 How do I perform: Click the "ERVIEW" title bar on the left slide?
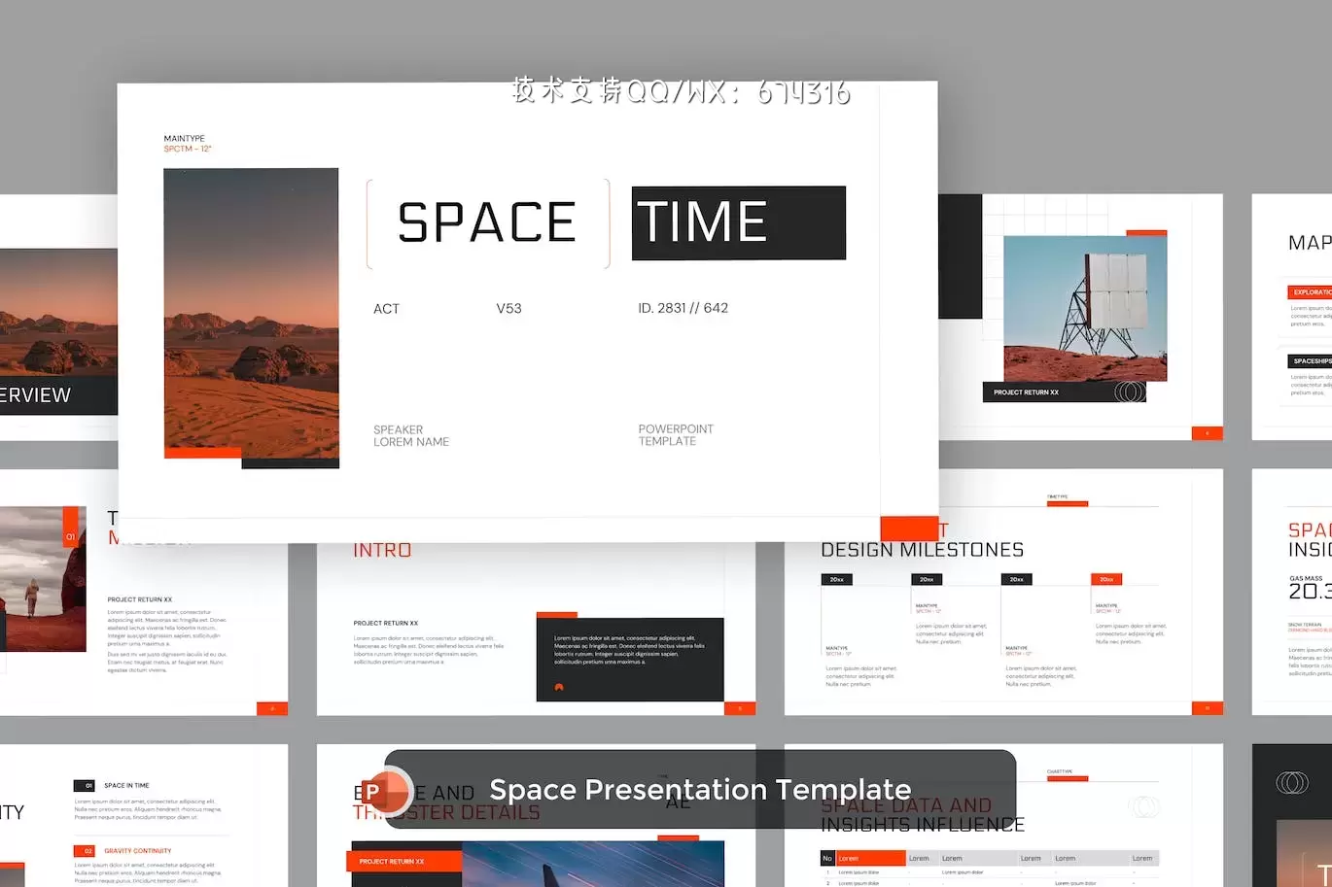click(58, 395)
